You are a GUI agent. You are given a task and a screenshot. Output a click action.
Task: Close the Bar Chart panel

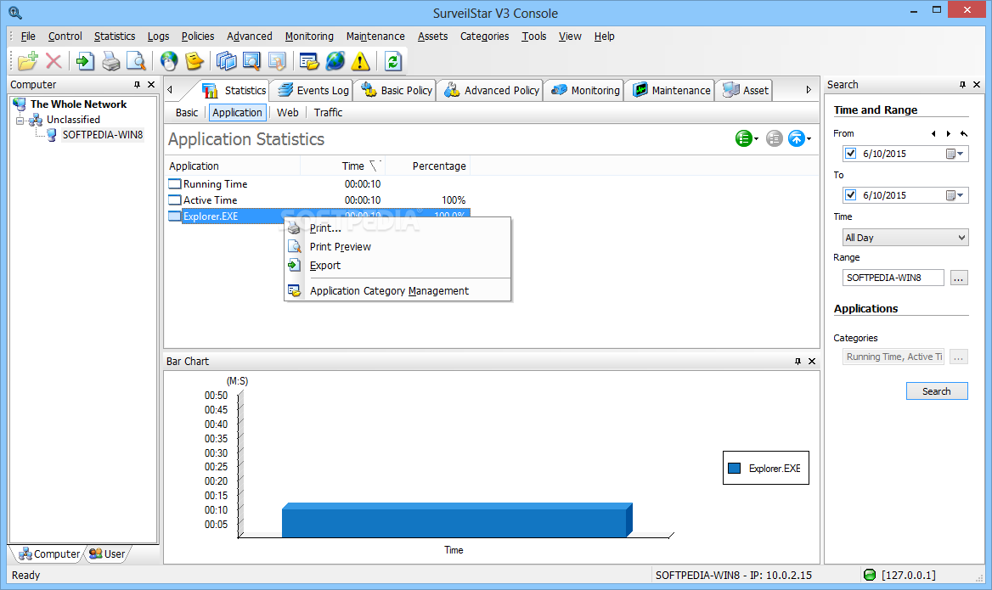click(x=812, y=361)
